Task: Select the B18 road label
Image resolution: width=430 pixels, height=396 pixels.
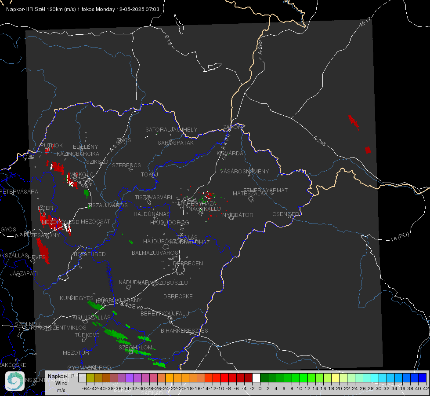Action: click(168, 40)
